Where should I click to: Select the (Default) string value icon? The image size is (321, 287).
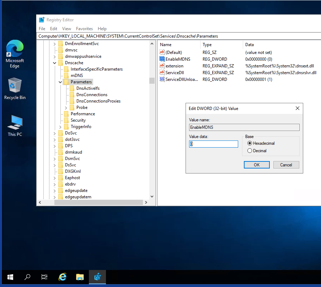162,52
